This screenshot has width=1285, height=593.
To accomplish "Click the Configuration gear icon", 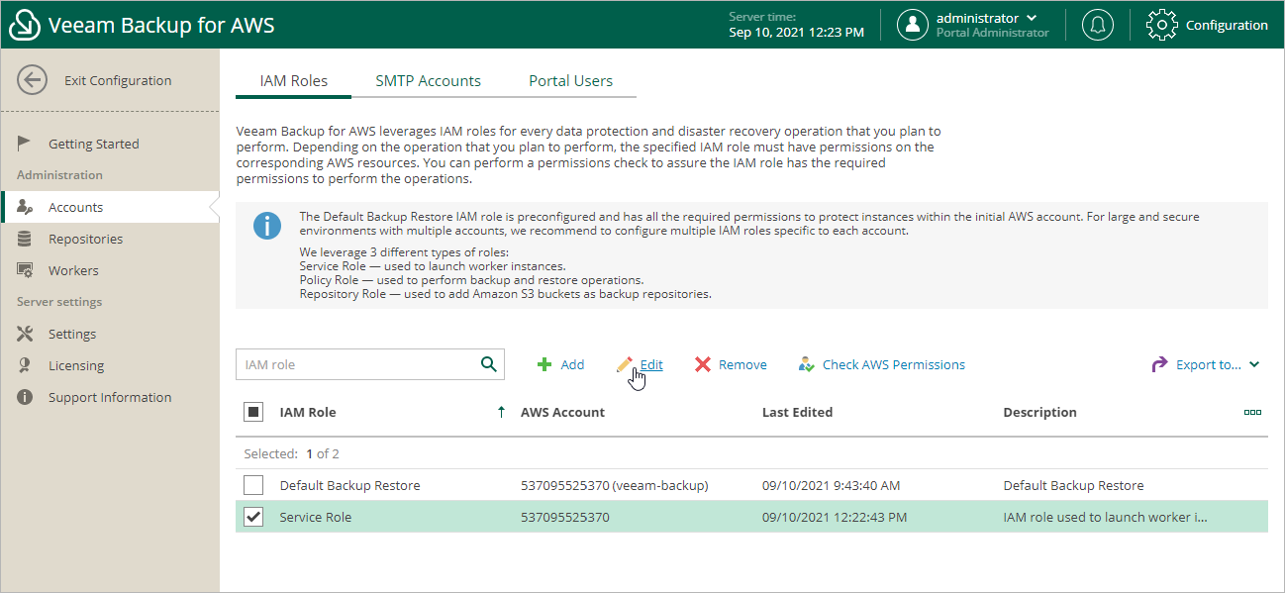I will click(1161, 25).
